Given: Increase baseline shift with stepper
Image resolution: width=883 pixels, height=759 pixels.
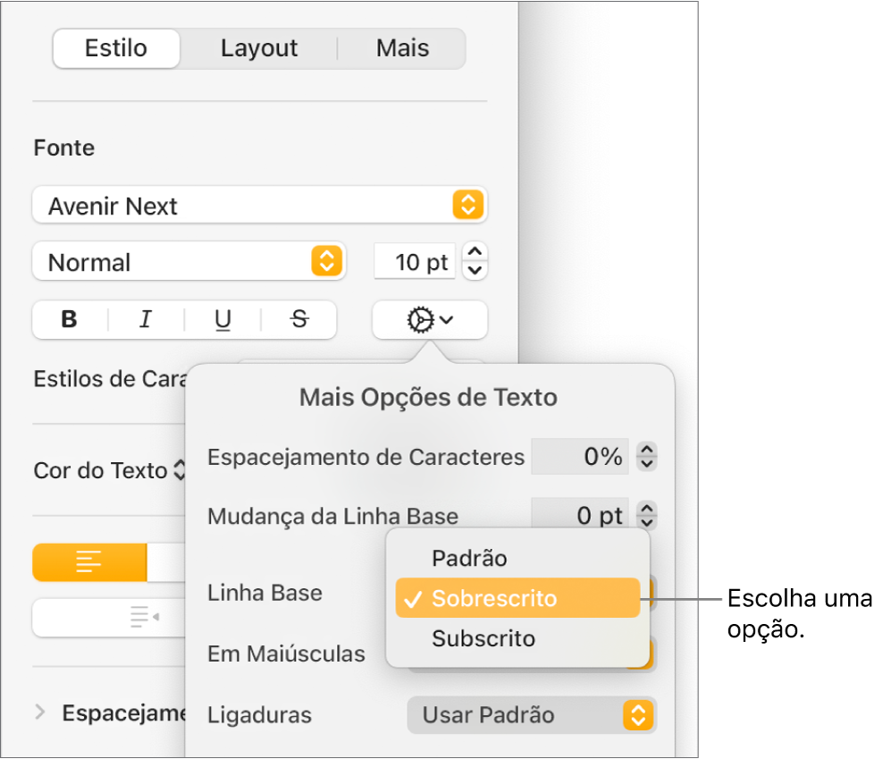Looking at the screenshot, I should [647, 508].
